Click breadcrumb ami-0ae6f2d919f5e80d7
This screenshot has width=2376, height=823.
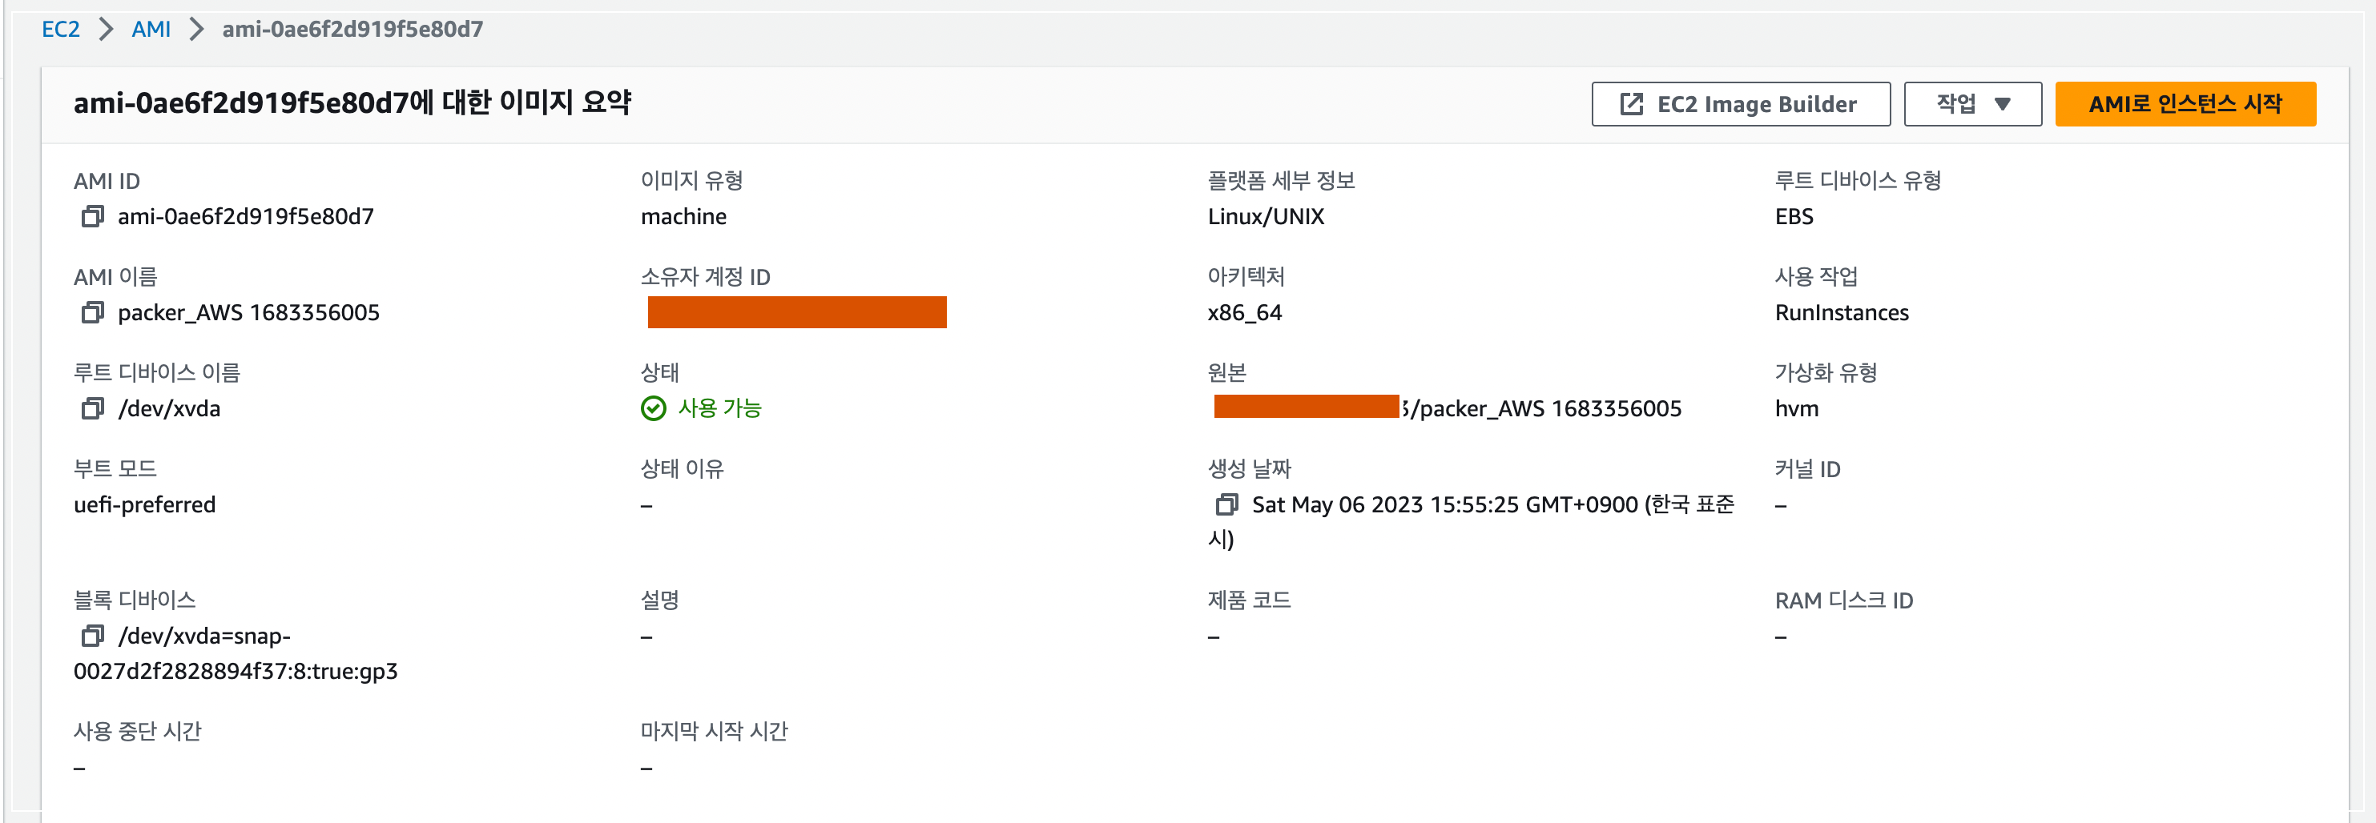(352, 29)
